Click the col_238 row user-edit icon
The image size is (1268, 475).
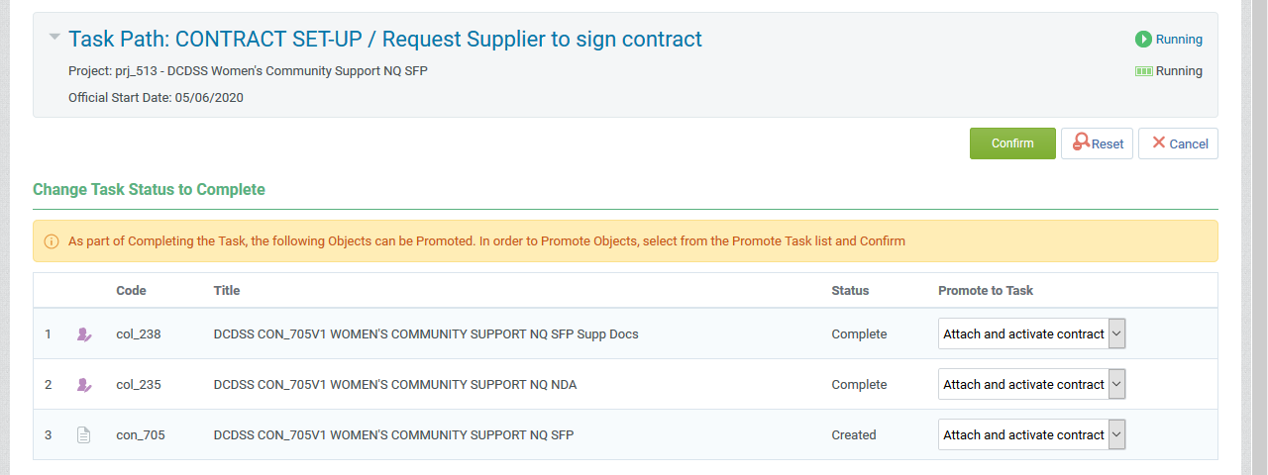point(84,334)
